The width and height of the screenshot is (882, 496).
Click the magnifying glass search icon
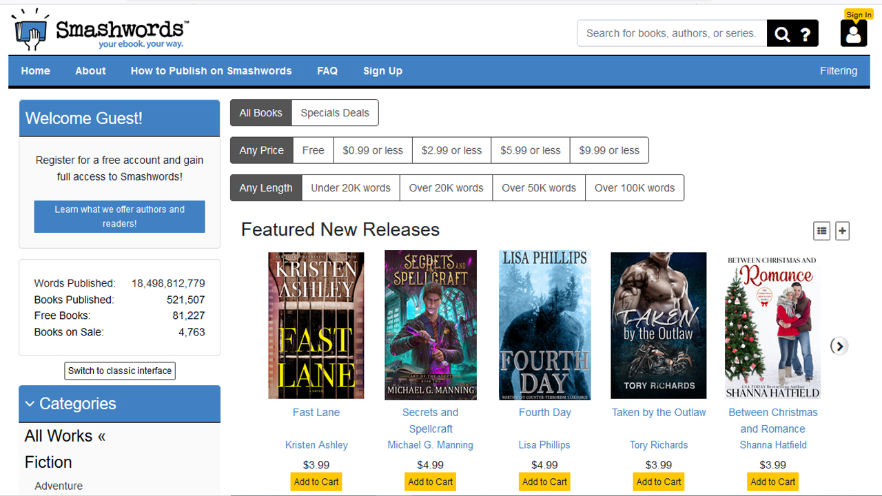[x=782, y=33]
